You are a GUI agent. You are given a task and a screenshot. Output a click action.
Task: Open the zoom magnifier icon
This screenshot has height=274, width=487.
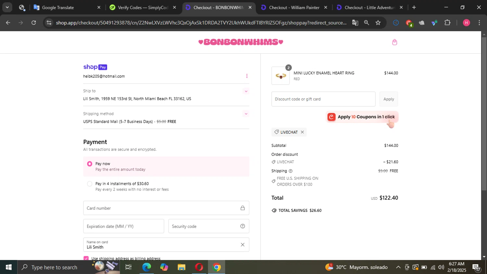367,23
